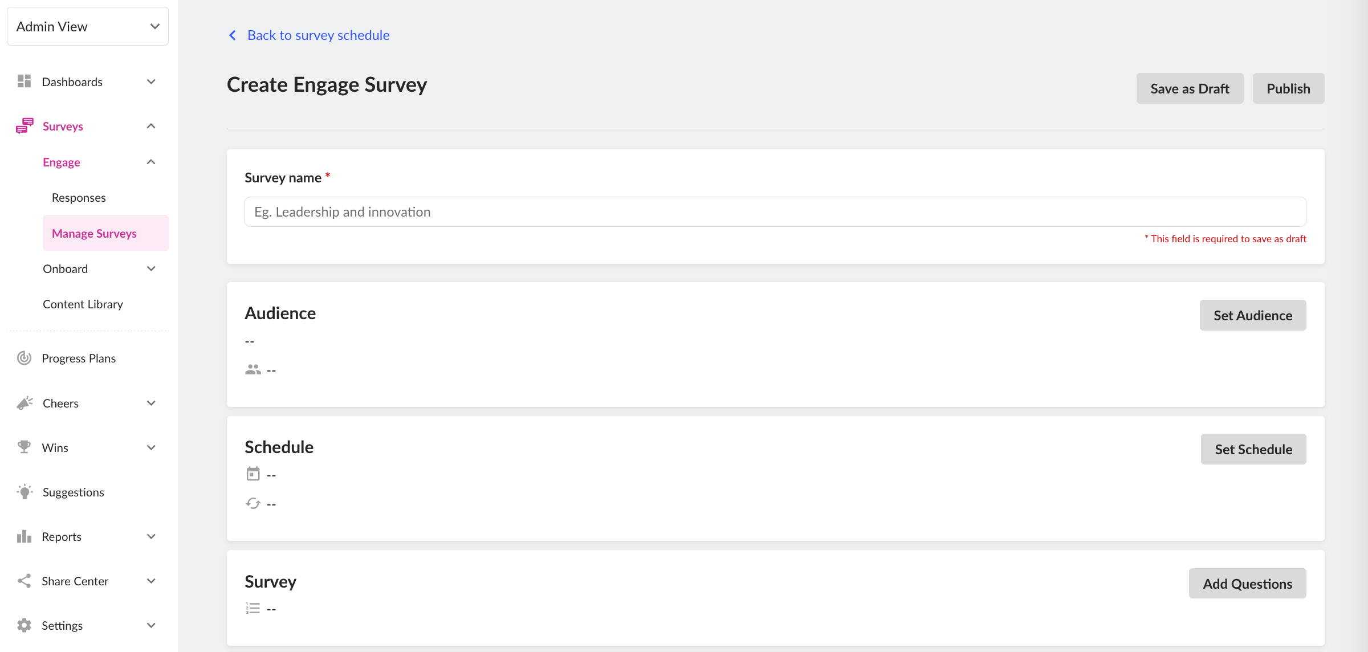Click the Add Questions button
The height and width of the screenshot is (652, 1368).
(1247, 584)
